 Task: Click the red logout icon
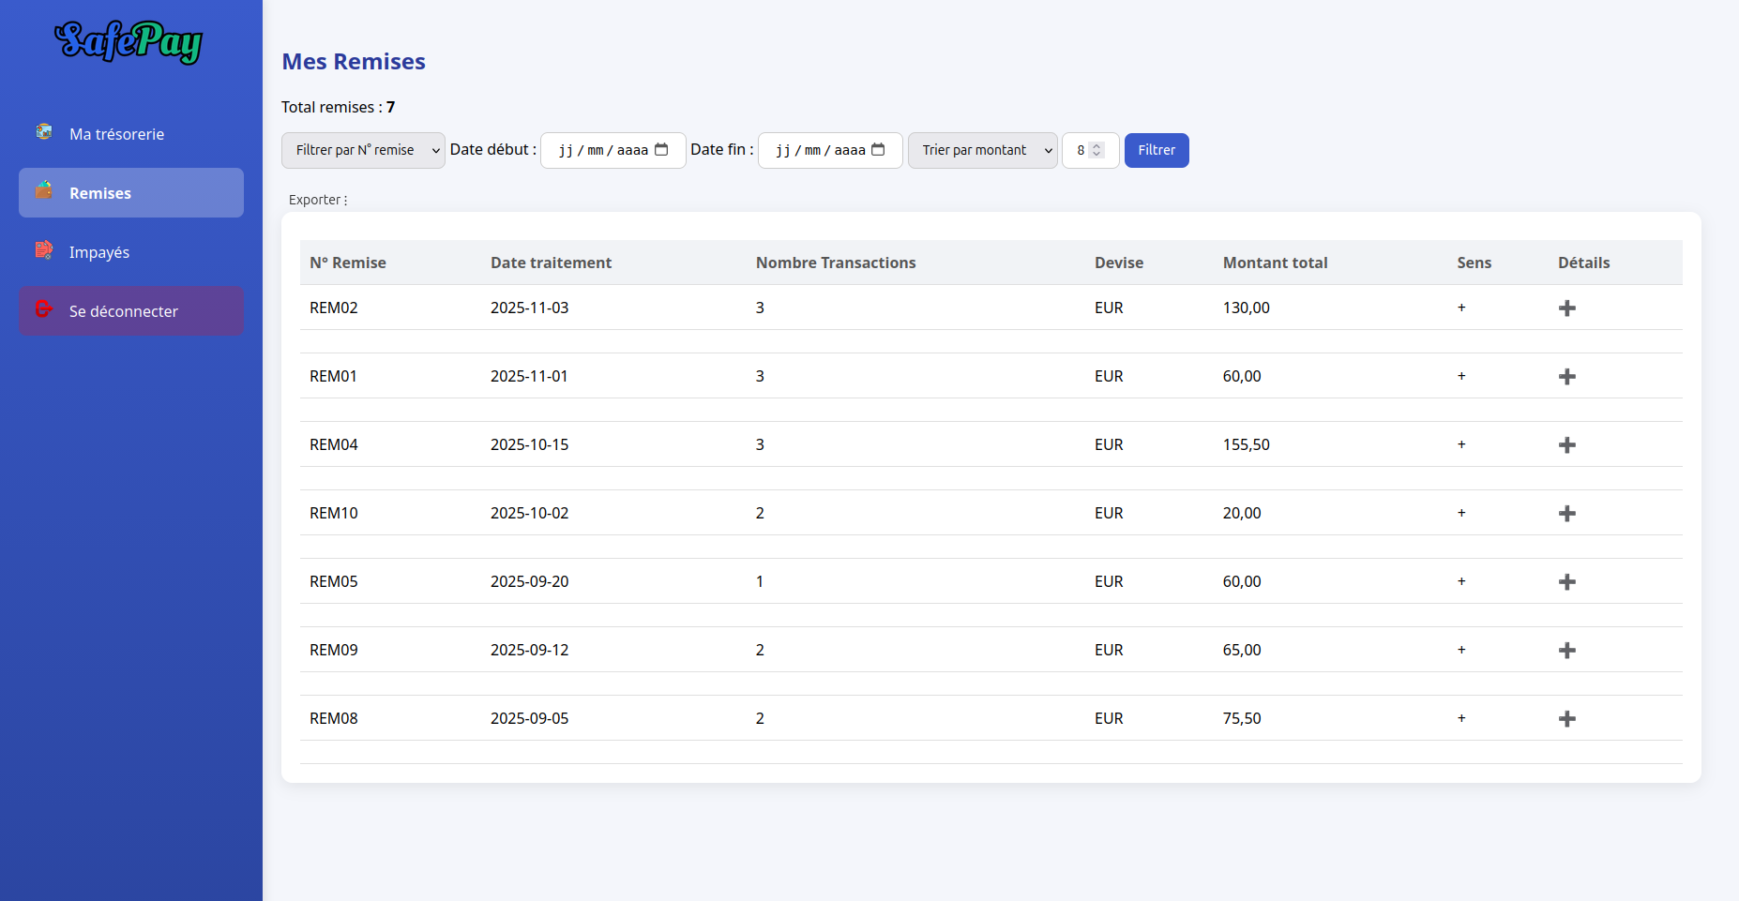coord(44,309)
